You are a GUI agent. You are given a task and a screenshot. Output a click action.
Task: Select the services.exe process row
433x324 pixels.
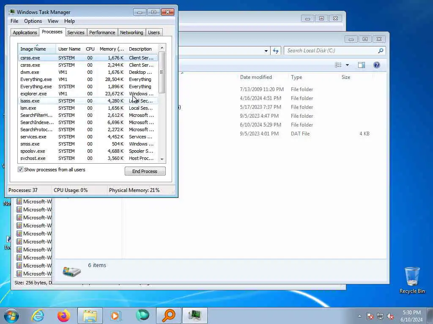tap(88, 137)
